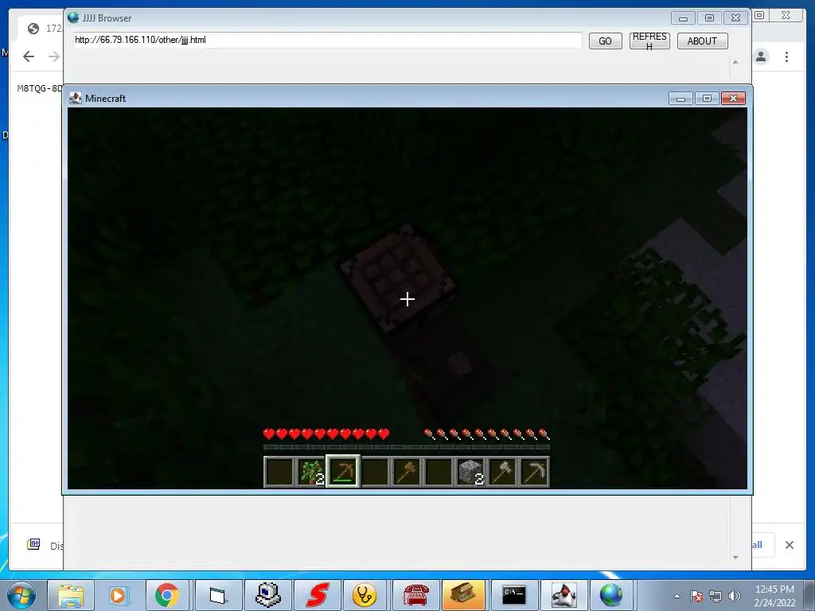Open the red S application on taskbar
This screenshot has height=611, width=815.
tap(318, 595)
